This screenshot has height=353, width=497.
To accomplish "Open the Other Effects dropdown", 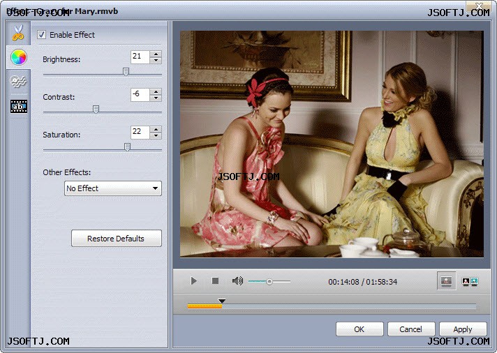I will [113, 188].
